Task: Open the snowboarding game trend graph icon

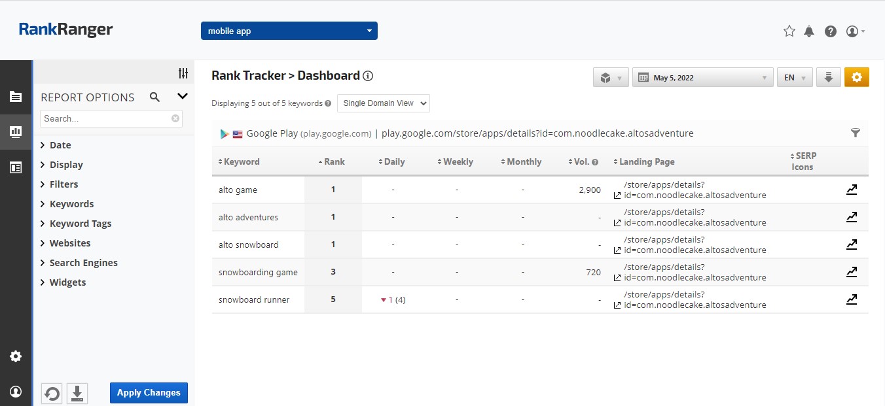Action: point(852,272)
